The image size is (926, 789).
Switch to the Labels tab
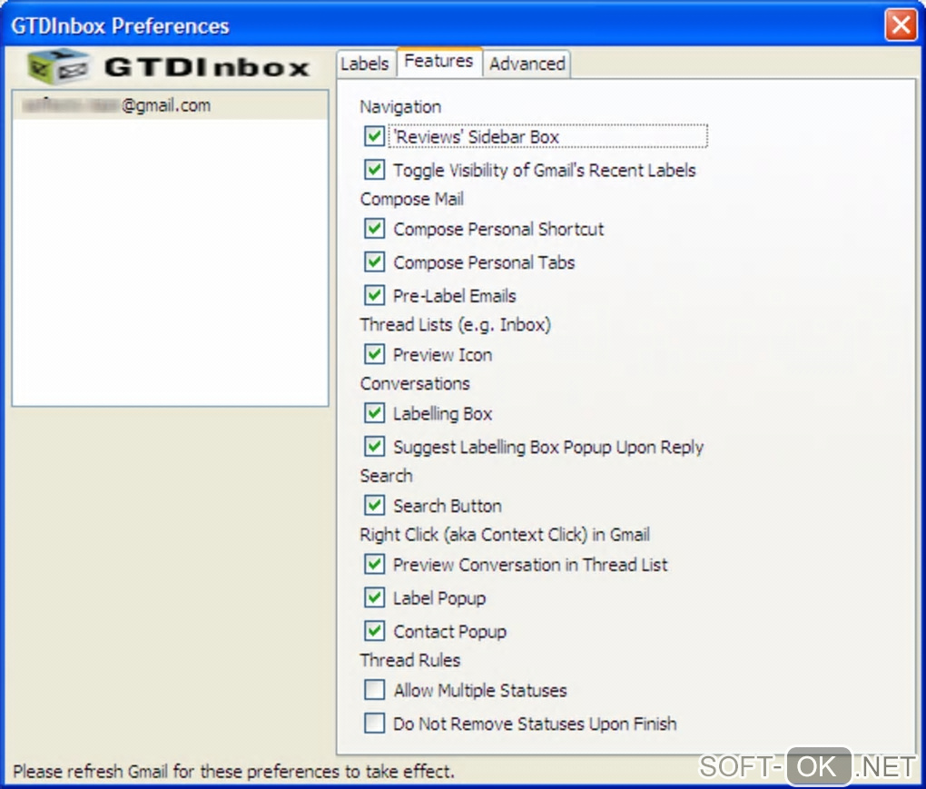364,64
